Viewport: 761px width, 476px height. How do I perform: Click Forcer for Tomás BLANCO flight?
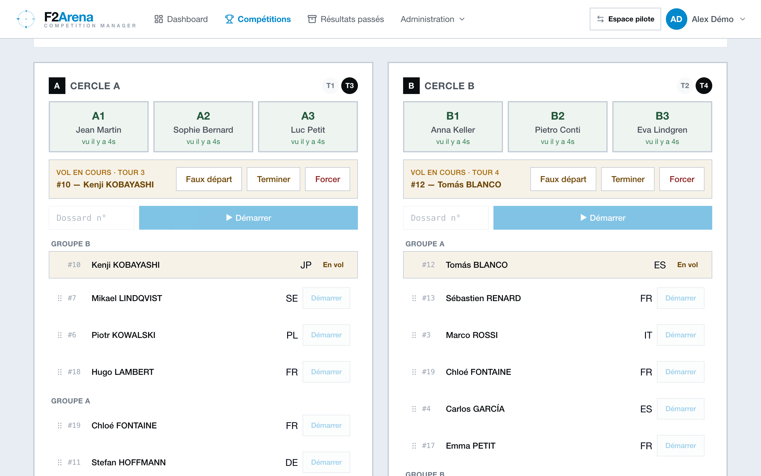(682, 179)
